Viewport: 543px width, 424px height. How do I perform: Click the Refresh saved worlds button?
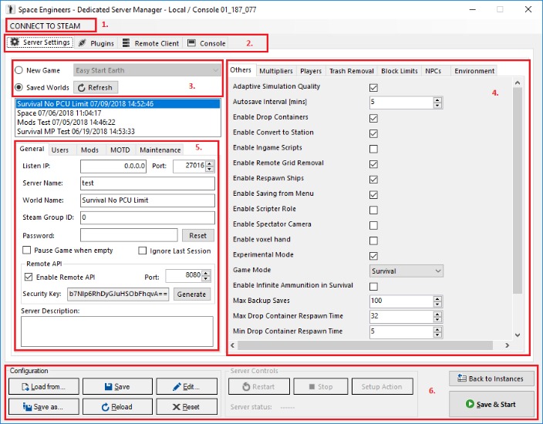coord(97,87)
